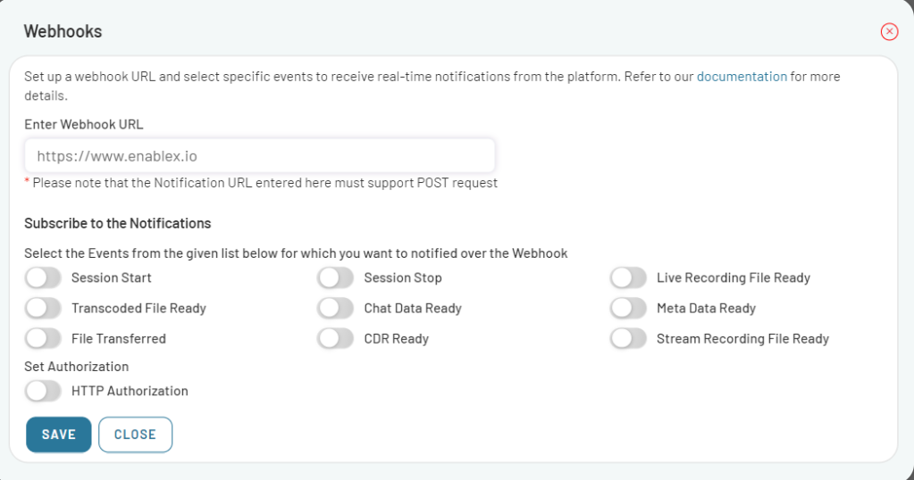Viewport: 914px width, 480px height.
Task: Click the Webhook URL input field
Action: click(259, 156)
